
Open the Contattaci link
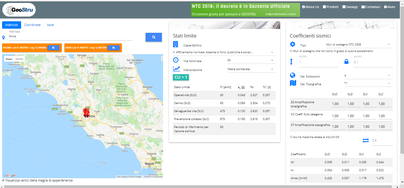(x=370, y=7)
